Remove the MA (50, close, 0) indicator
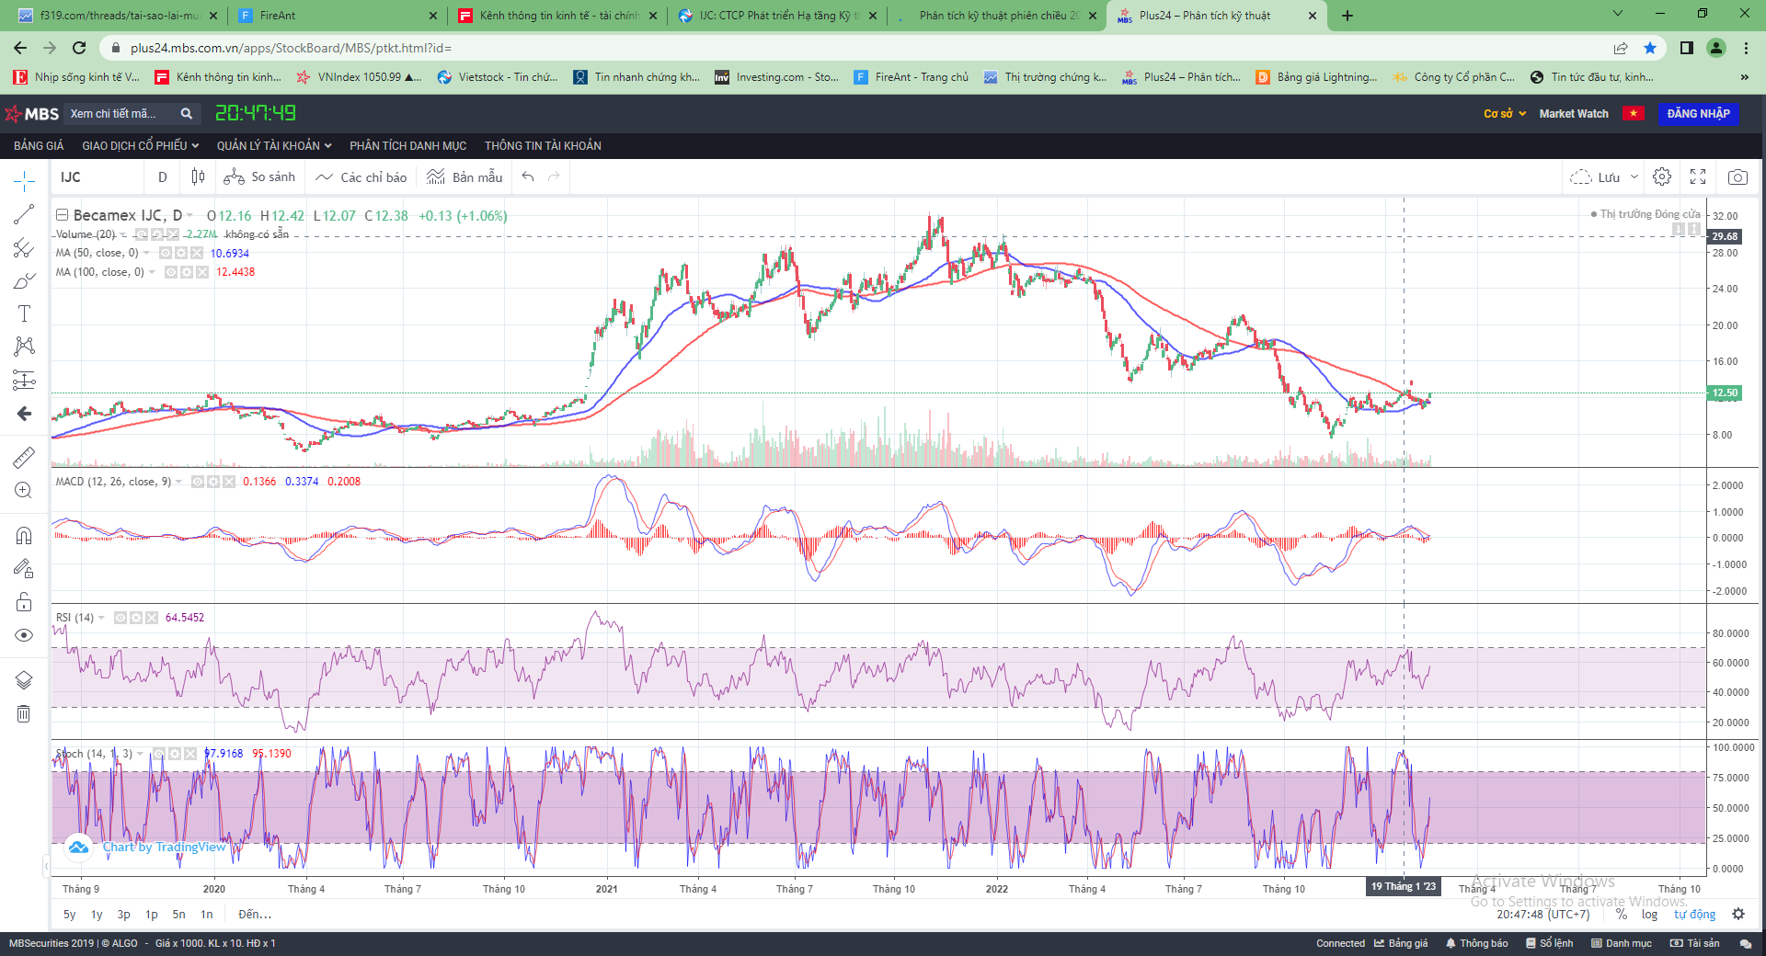The height and width of the screenshot is (956, 1766). click(196, 253)
